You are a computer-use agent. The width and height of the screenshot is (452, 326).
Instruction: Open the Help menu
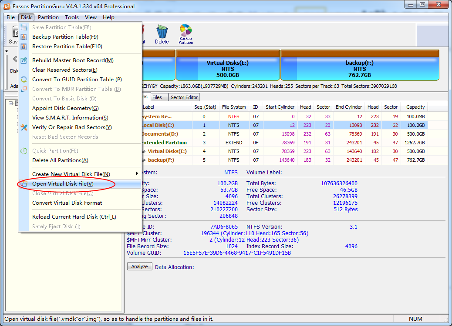point(108,17)
